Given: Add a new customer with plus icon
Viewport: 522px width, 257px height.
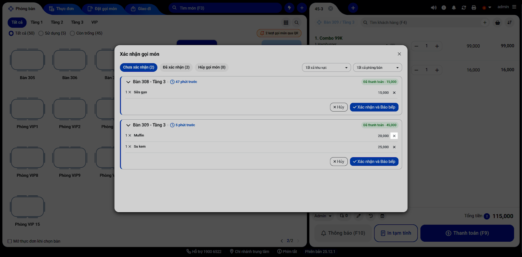Looking at the screenshot, I should click(485, 23).
